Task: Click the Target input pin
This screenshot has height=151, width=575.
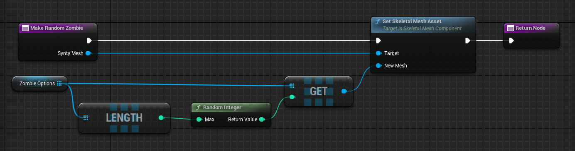Action: tap(378, 53)
